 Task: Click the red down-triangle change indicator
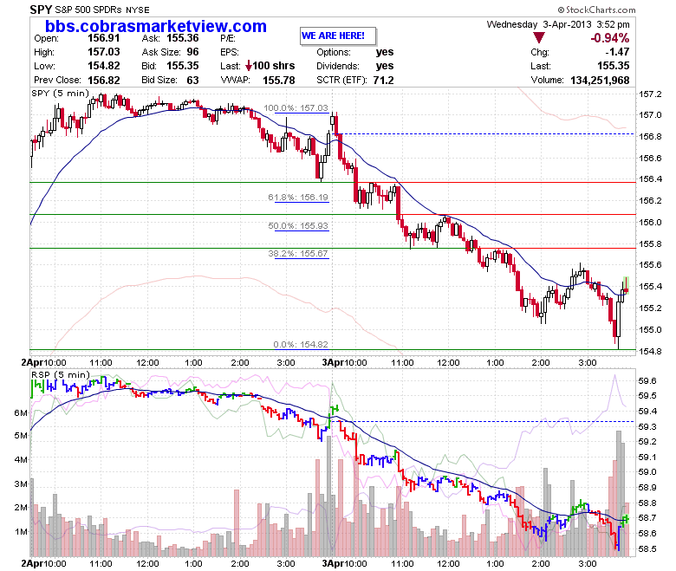539,37
